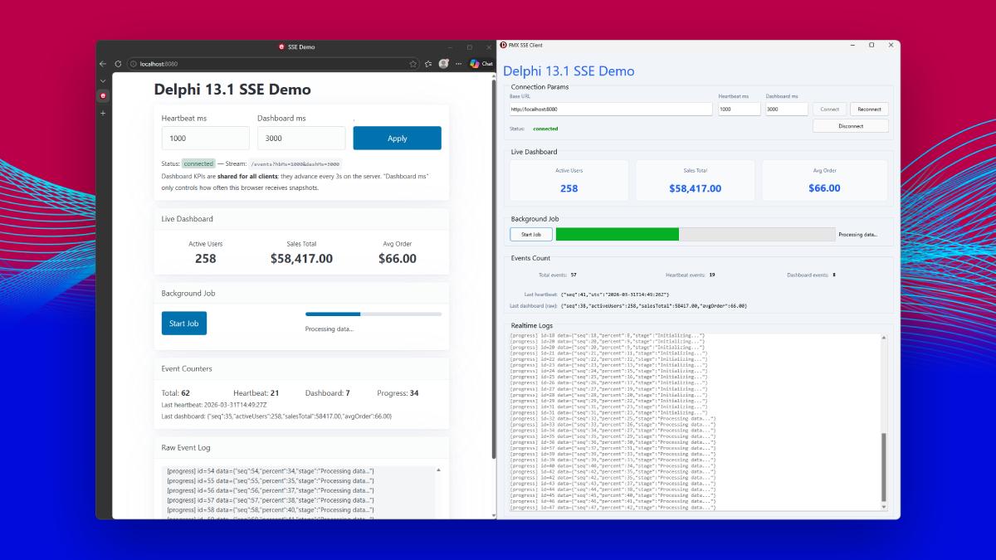Click FMX status text 'connected'
The width and height of the screenshot is (996, 560).
pos(545,129)
